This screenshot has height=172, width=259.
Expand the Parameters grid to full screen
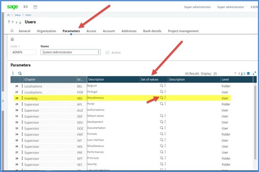pyautogui.click(x=255, y=73)
